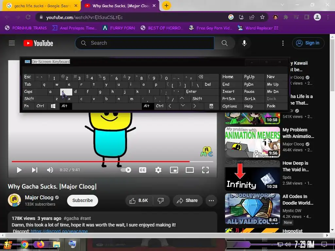Click the context menu key on keyboard

coord(211,106)
